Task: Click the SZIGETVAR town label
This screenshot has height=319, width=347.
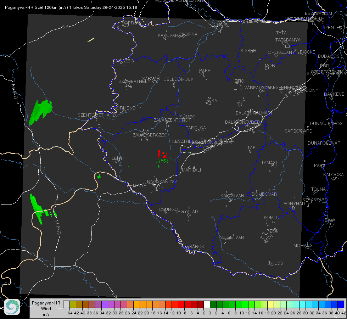Action: tap(232, 237)
